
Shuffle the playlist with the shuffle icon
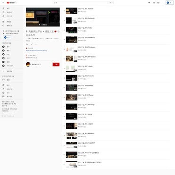point(32,44)
